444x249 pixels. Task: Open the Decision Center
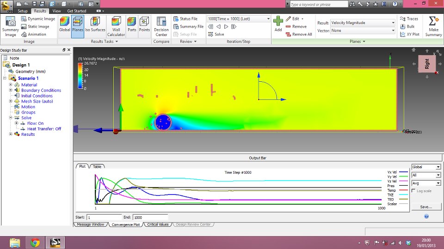(161, 27)
